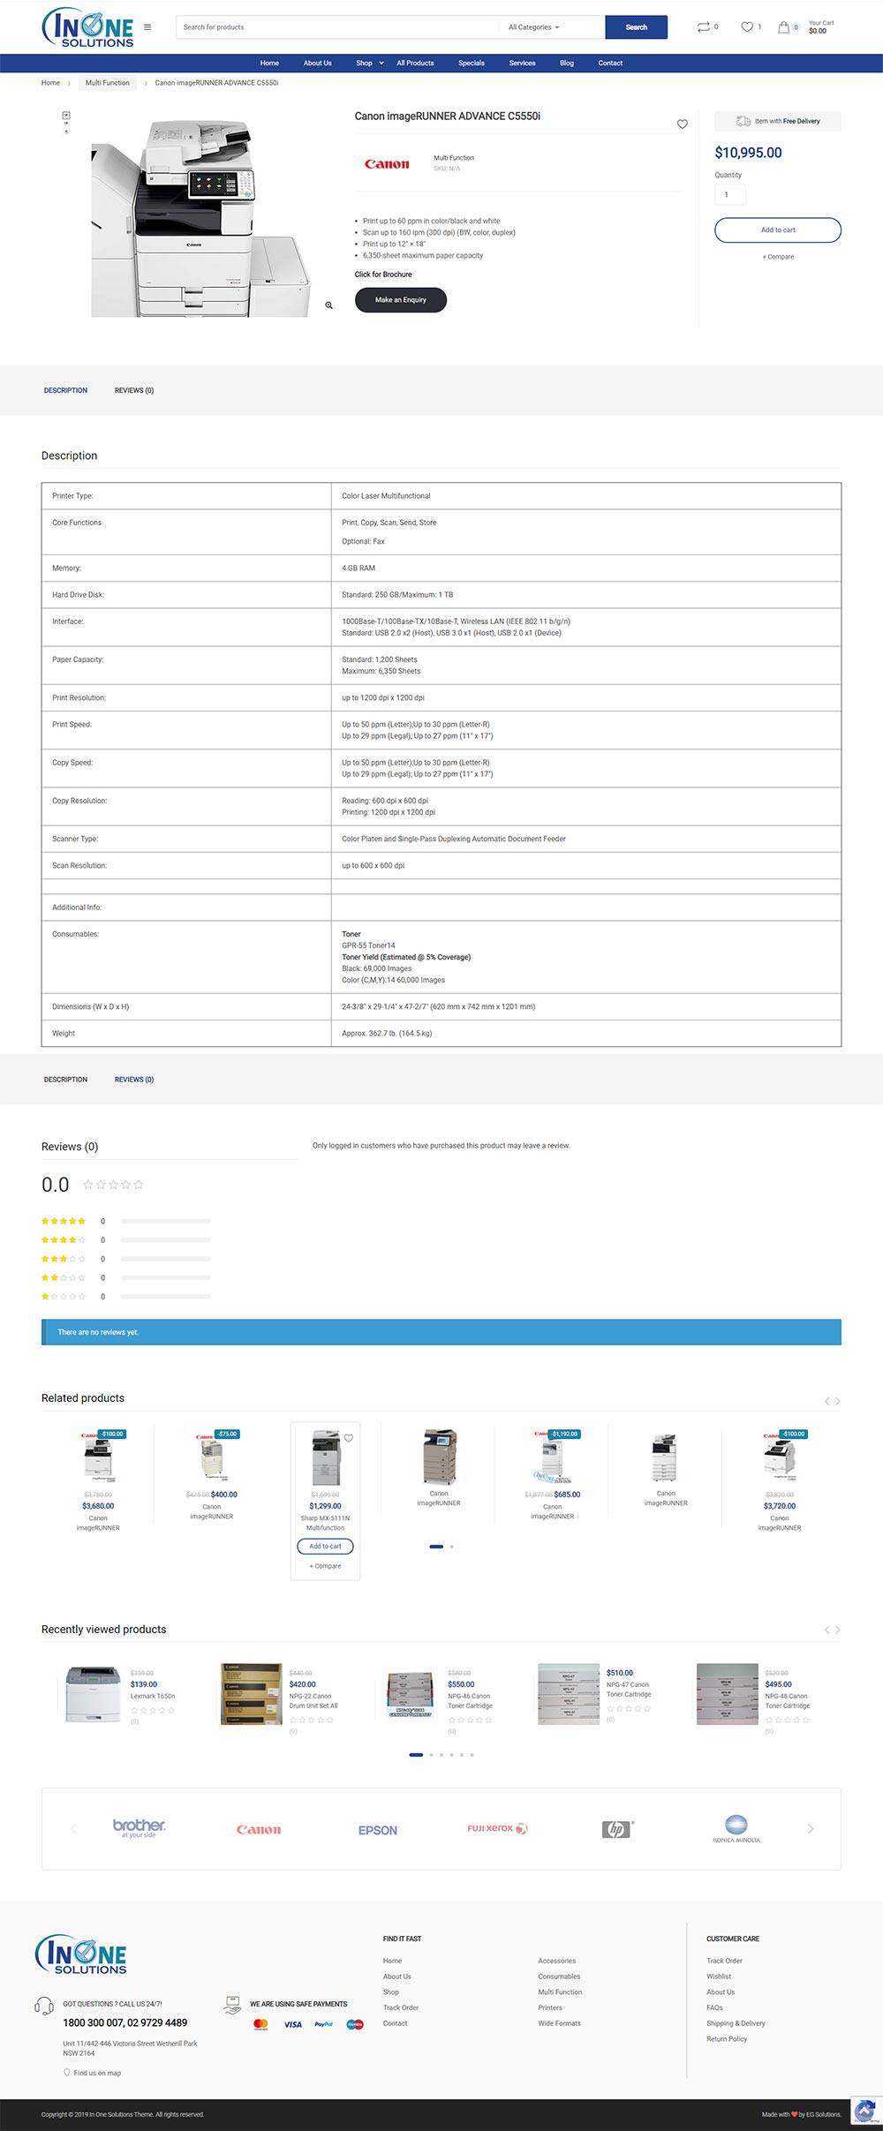Viewport: 883px width, 2131px height.
Task: Click the reCAPTCHA badge icon
Action: pyautogui.click(x=865, y=2110)
